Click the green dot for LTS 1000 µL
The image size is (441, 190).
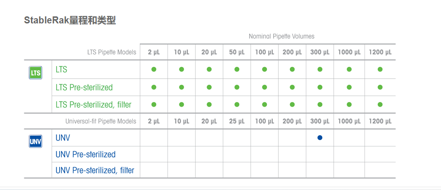click(349, 69)
